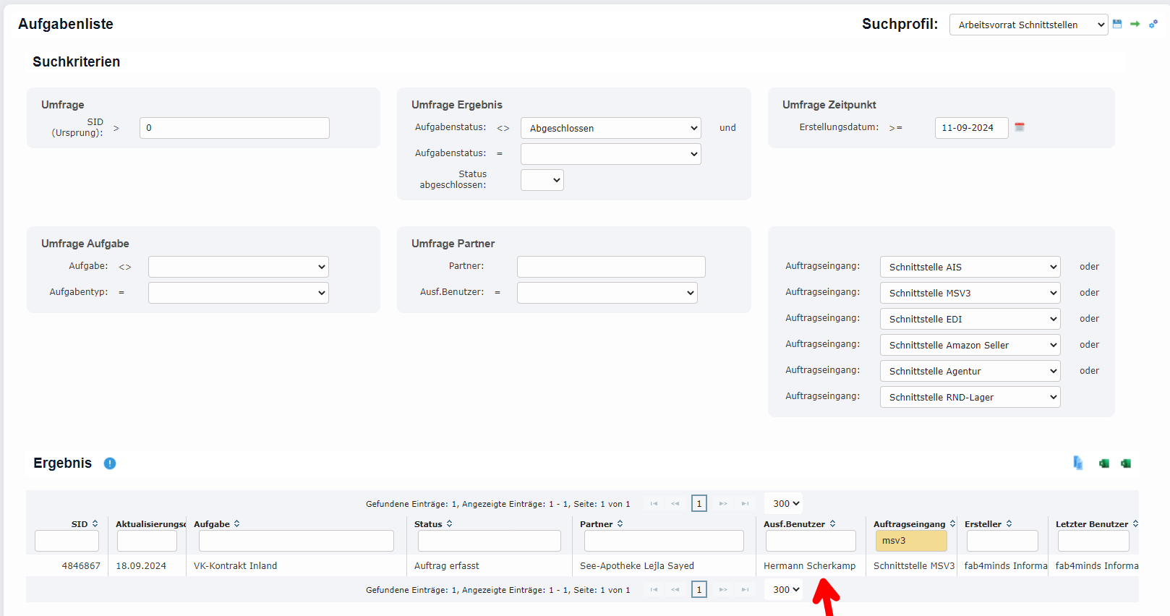Expand the Aufgabenstatus dropdown showing Abgeschlossen

pyautogui.click(x=610, y=128)
